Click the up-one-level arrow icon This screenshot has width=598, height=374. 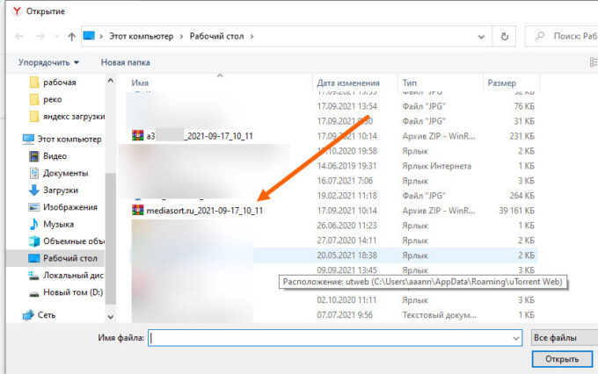[x=71, y=37]
